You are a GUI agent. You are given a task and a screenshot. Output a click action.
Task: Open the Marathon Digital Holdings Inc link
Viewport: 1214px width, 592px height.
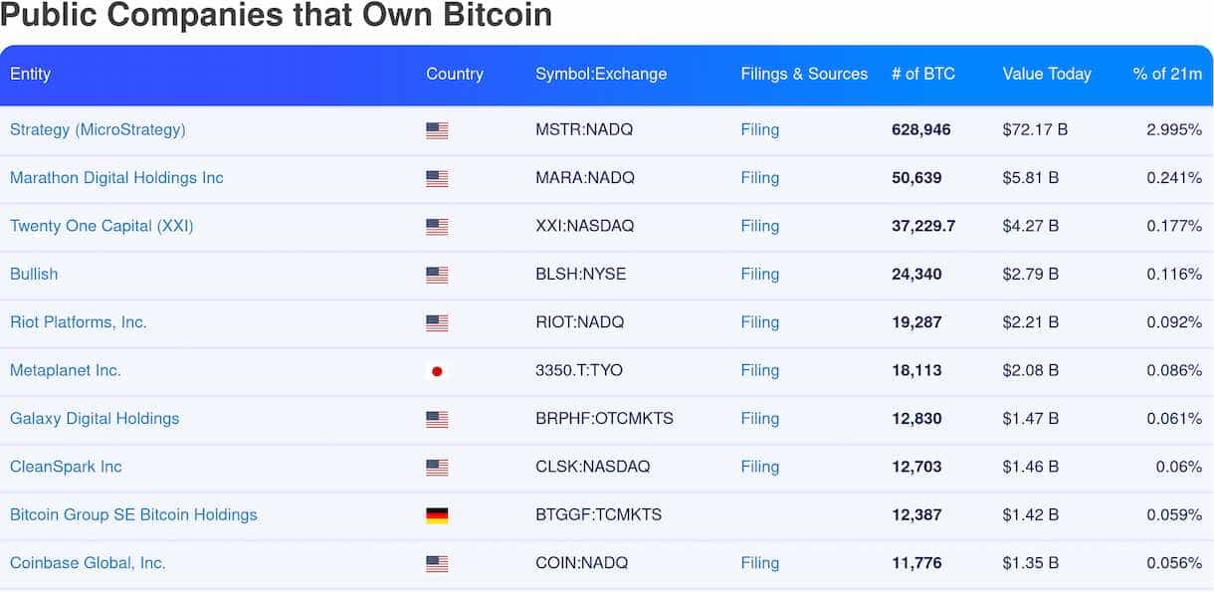(116, 177)
